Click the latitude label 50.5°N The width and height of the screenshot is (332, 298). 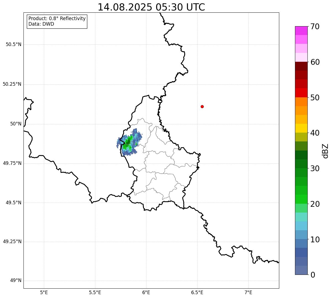click(x=14, y=44)
